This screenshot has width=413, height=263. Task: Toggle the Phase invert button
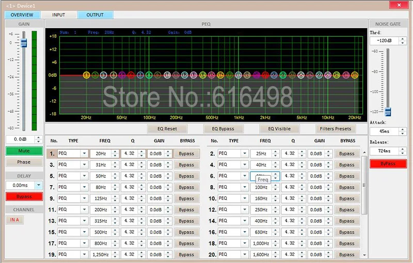(24, 162)
